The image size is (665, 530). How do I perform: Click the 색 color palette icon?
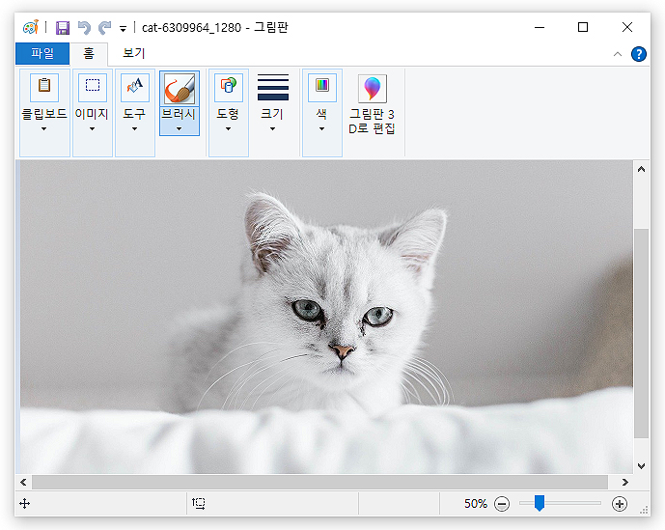(322, 87)
